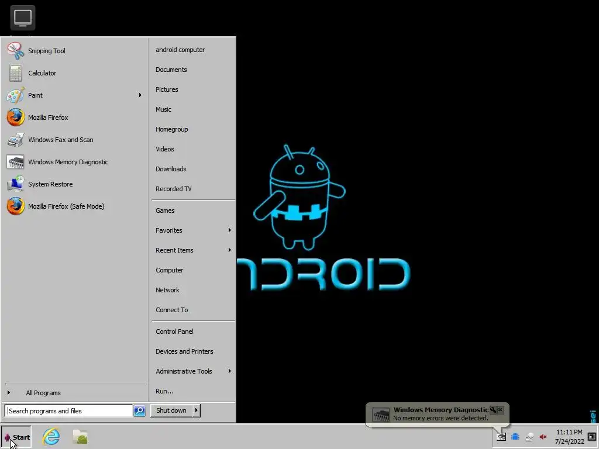The width and height of the screenshot is (599, 449).
Task: Open the Downloads folder
Action: pyautogui.click(x=171, y=169)
